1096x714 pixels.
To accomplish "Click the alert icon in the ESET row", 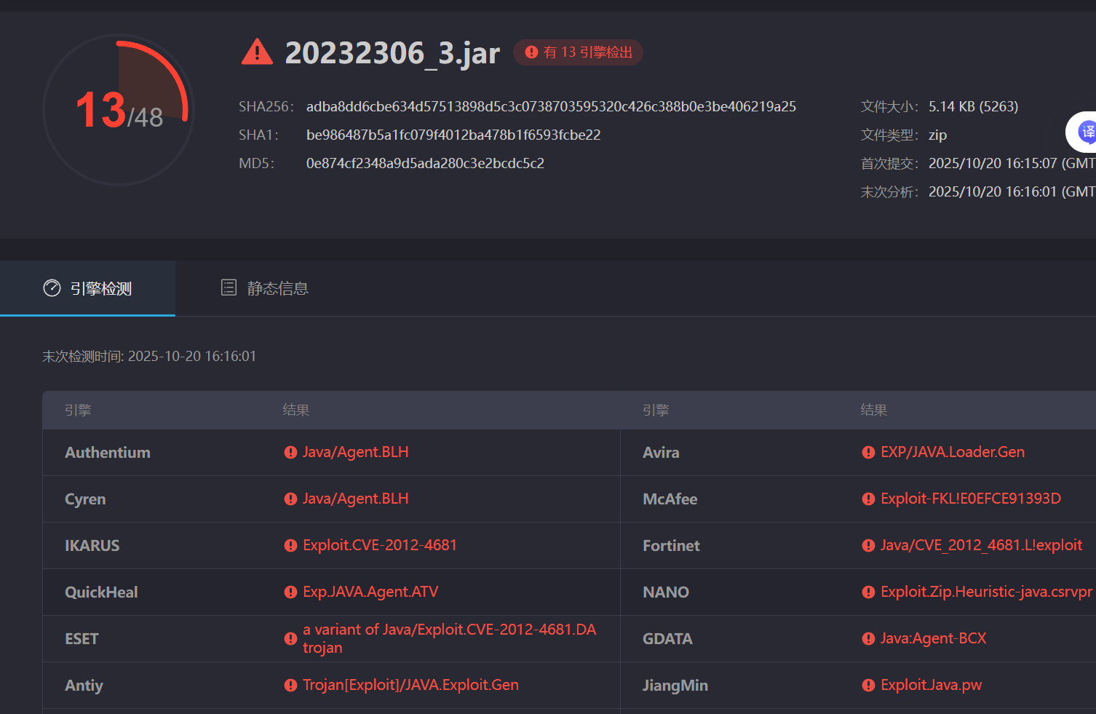I will tap(290, 639).
